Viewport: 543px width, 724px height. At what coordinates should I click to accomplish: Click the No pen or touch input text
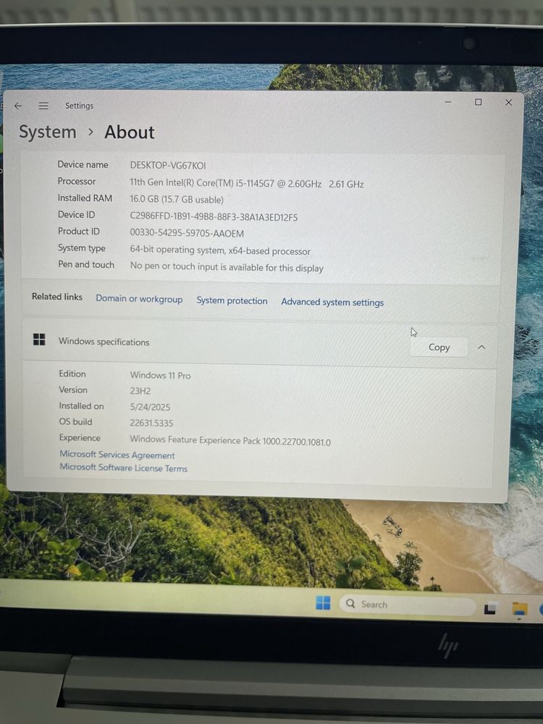(x=226, y=267)
